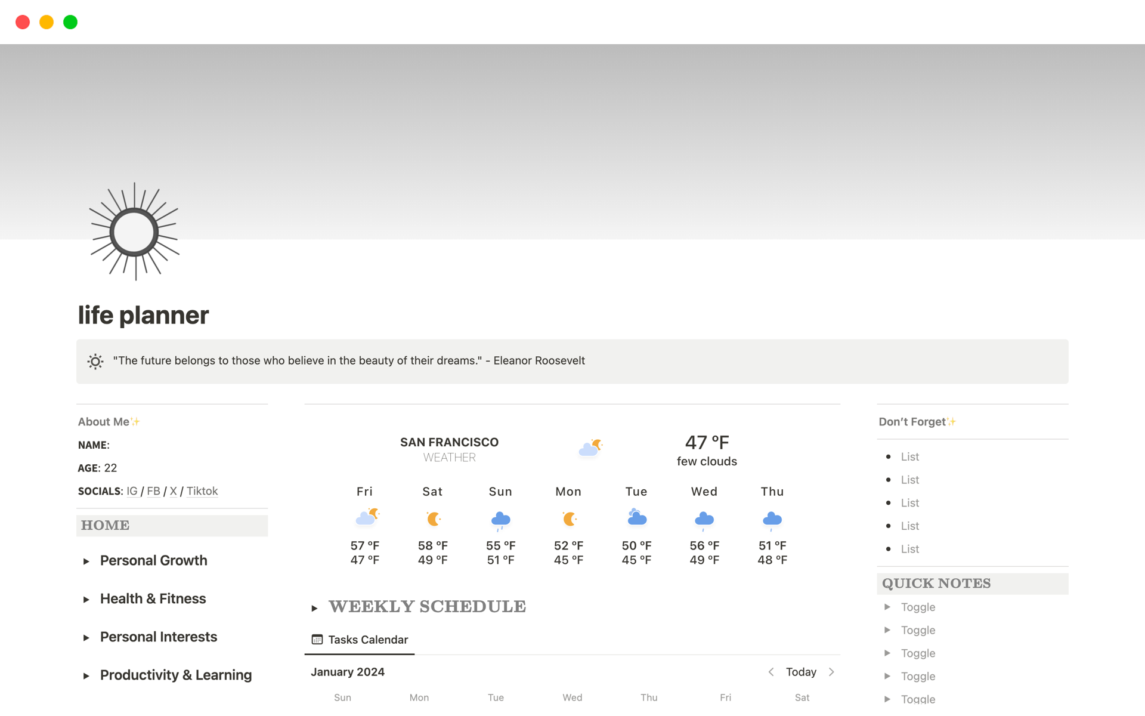Screen dimensions: 1145x716
Task: Click the Wed calendar column header
Action: 572,697
